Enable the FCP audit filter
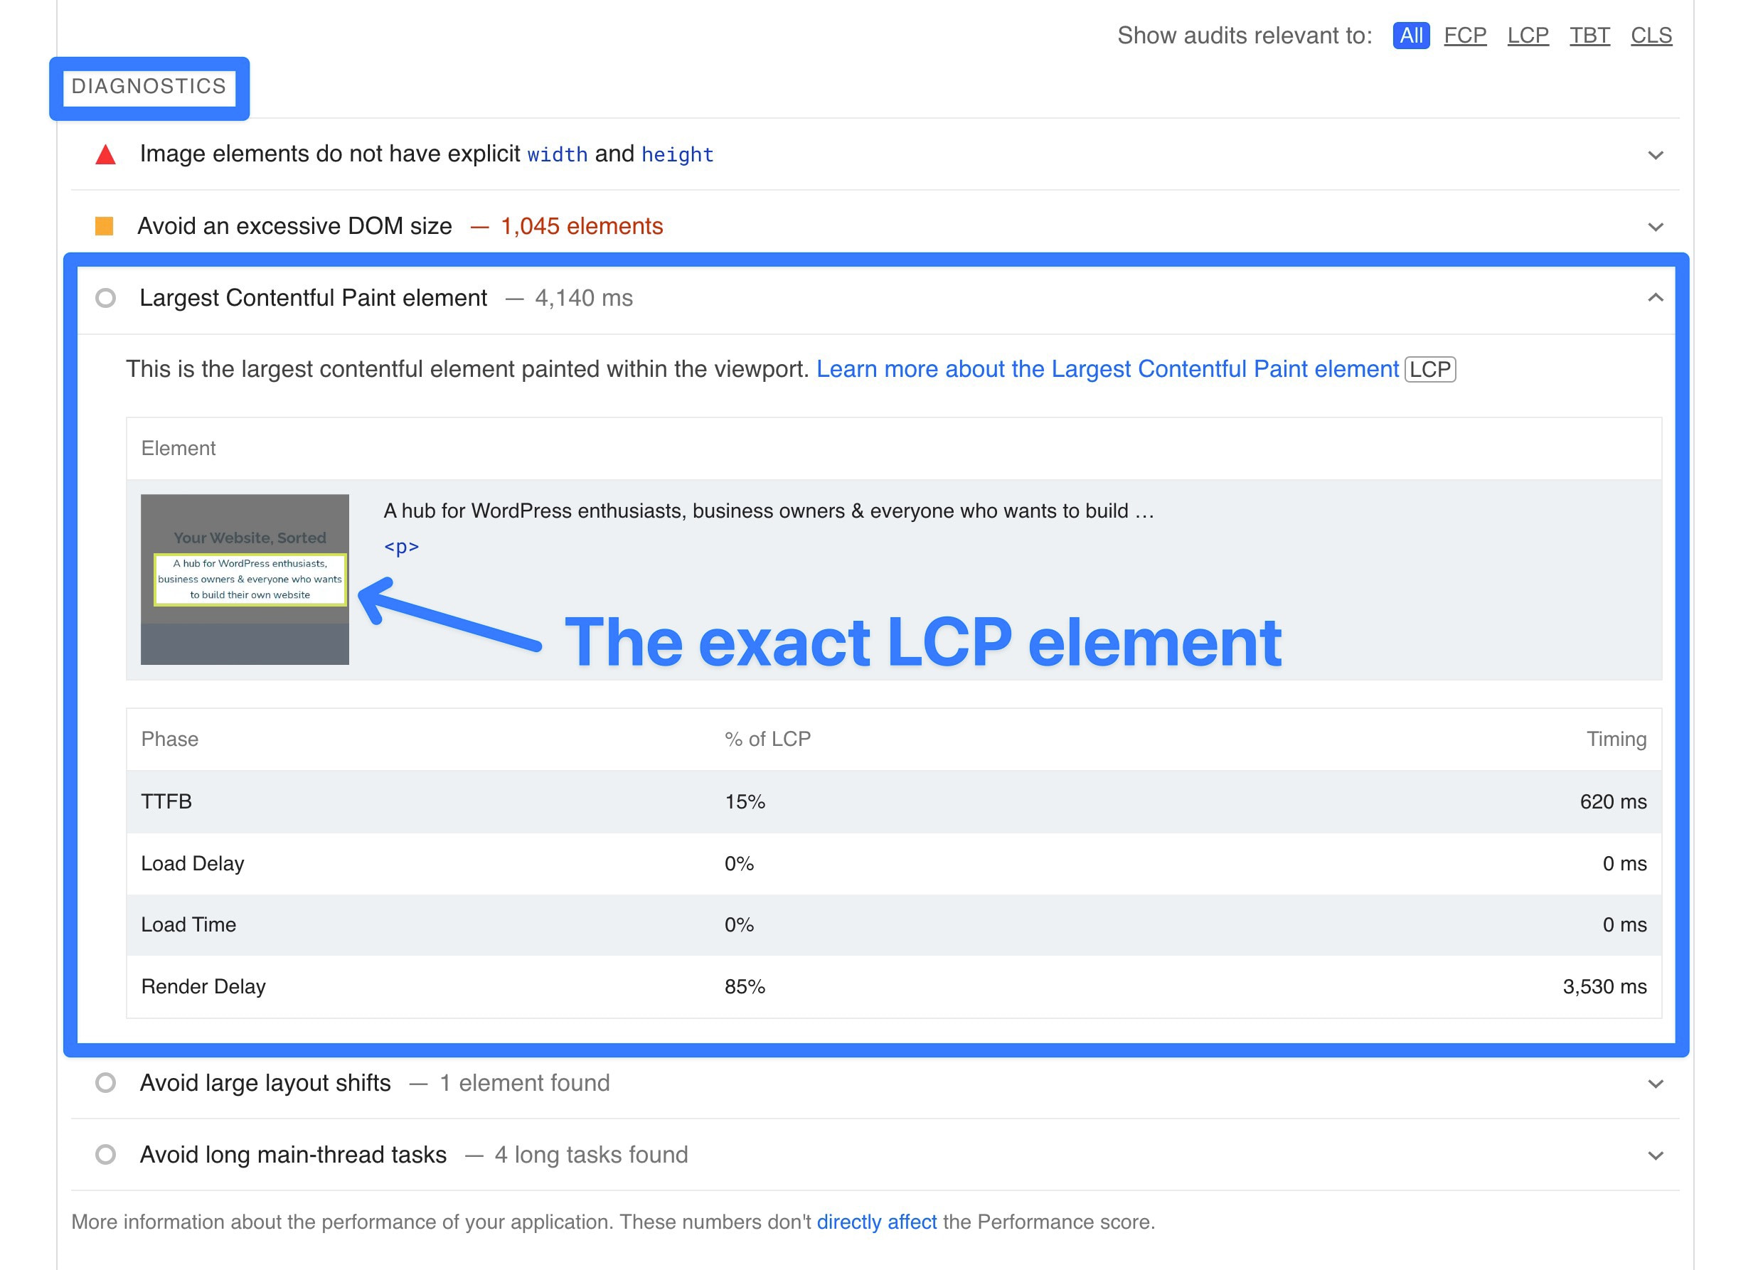1758x1270 pixels. coord(1465,35)
